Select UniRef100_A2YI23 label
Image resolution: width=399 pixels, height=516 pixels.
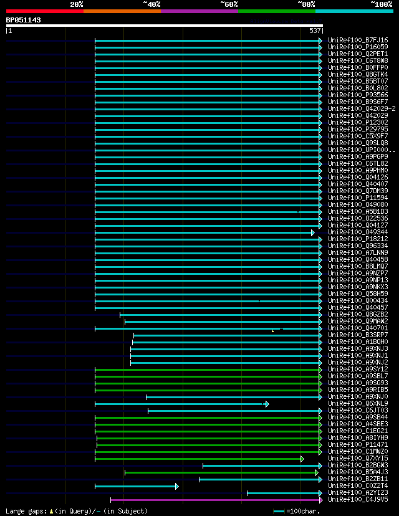[358, 493]
